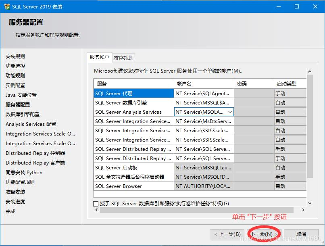Click the password field for SQL Server Analysis Services
Screen dimensions: 325x246
tap(254, 112)
